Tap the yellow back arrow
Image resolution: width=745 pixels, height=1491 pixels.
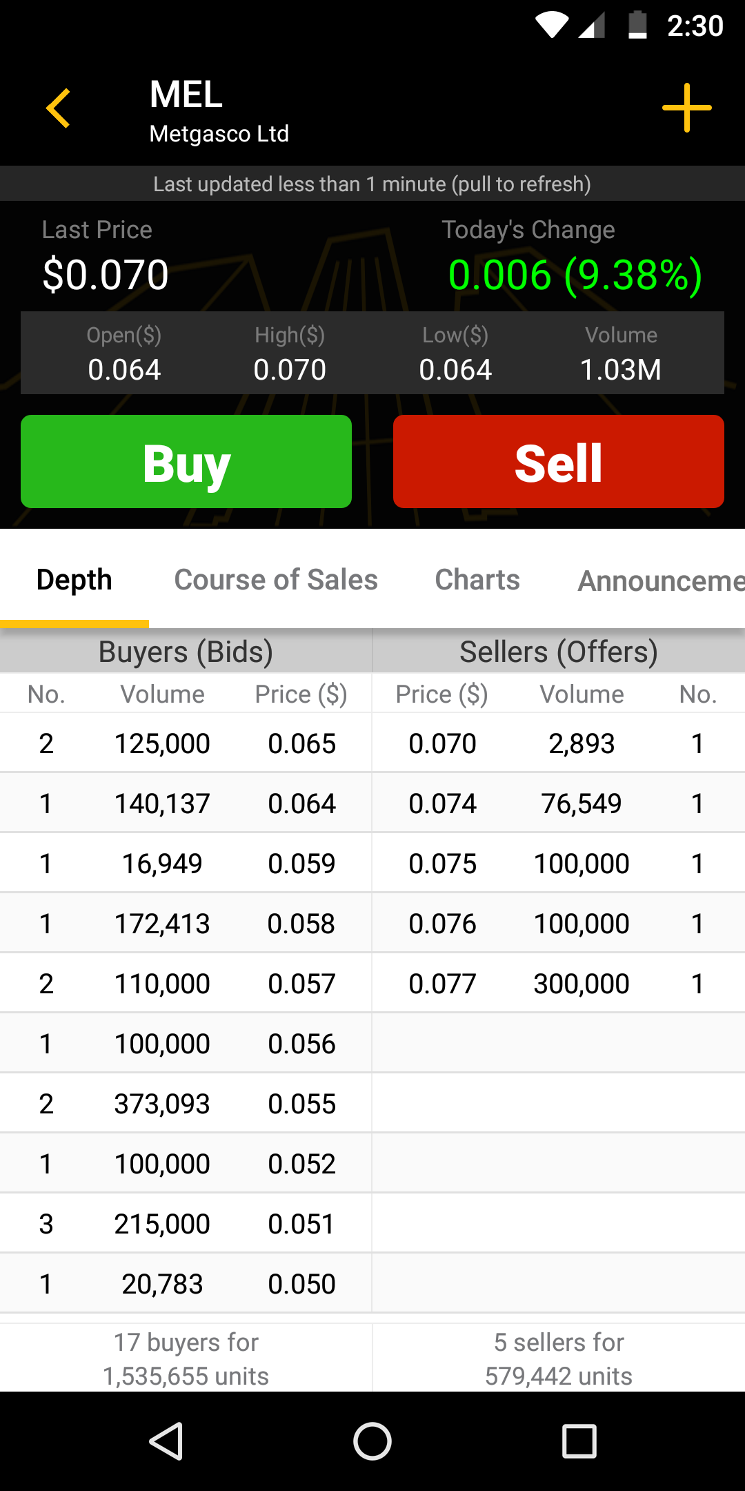click(x=58, y=108)
